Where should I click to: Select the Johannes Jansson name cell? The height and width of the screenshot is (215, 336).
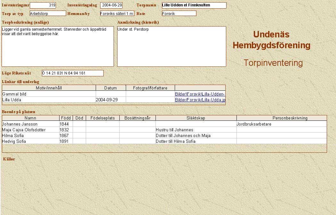[x=30, y=124]
